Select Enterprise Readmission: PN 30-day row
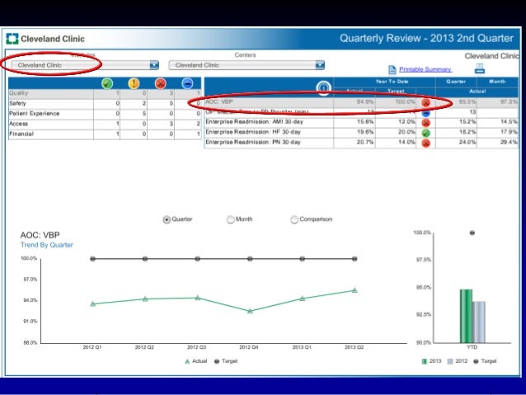The image size is (526, 395). click(x=361, y=143)
